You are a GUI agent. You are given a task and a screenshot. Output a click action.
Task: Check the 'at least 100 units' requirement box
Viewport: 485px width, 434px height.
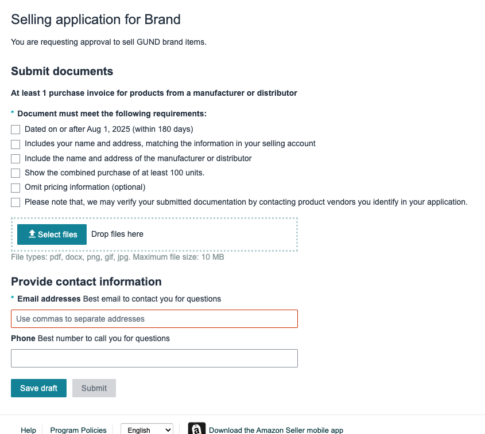click(x=15, y=173)
